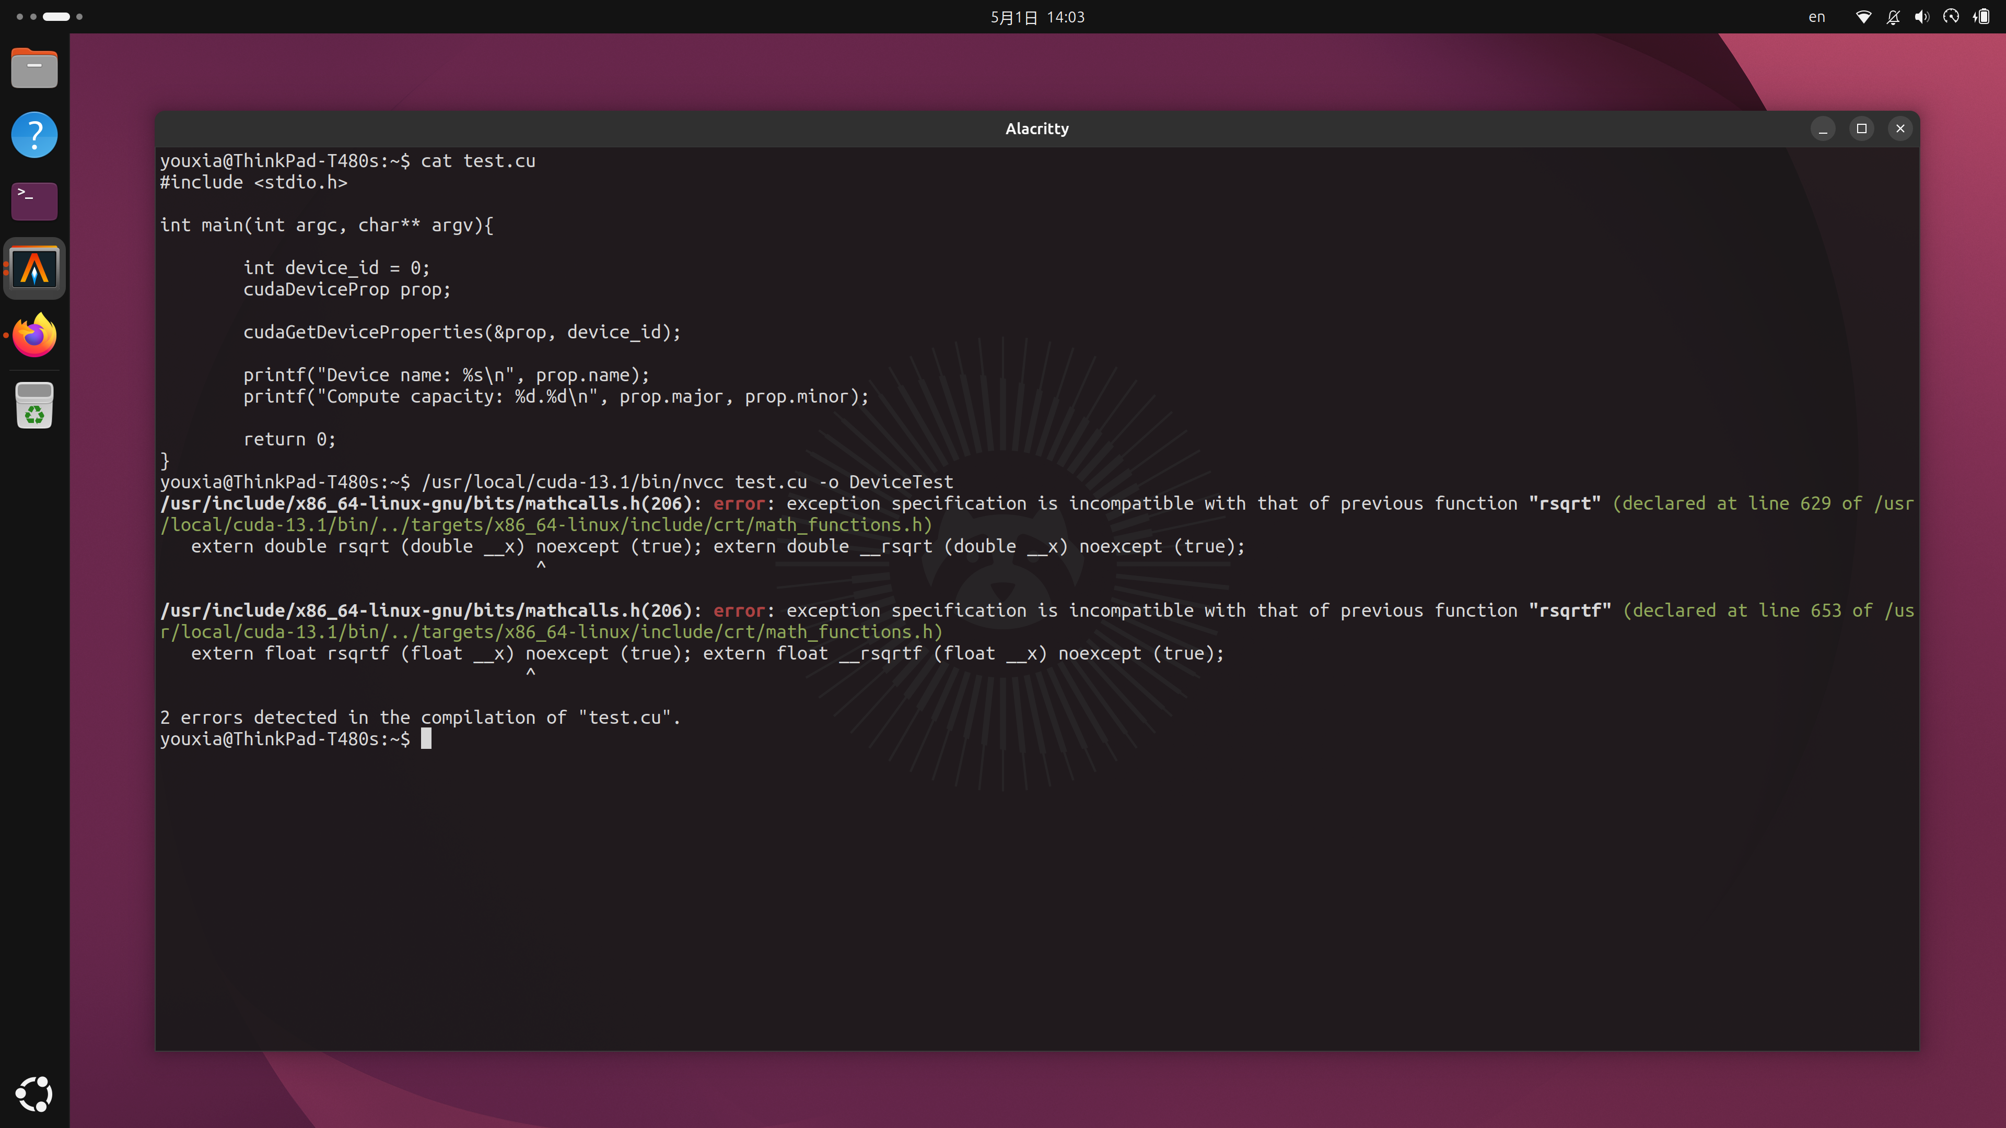
Task: Click the circular system status icon in the top bar
Action: click(x=1951, y=17)
